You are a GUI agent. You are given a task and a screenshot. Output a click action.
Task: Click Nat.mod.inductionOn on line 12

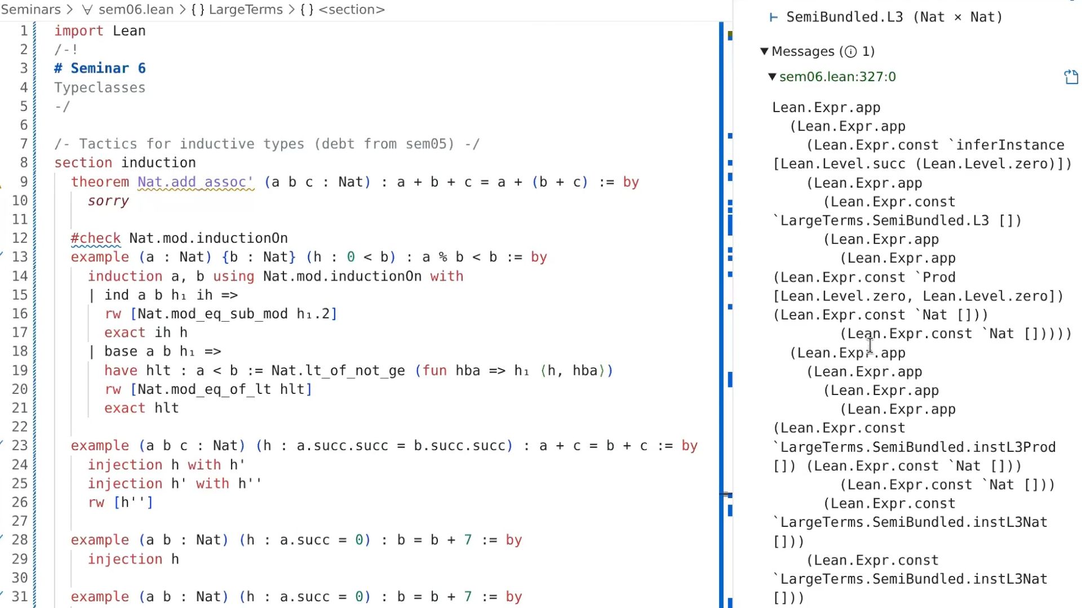[209, 238]
